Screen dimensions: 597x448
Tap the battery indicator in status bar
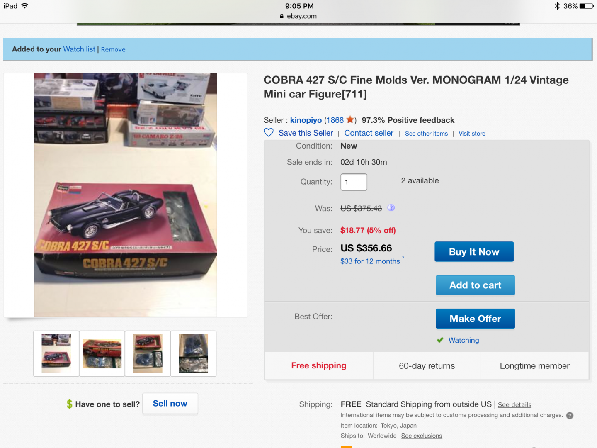click(x=587, y=6)
